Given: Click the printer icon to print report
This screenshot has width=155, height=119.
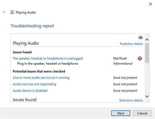Looking at the screenshot, I should (140, 37).
